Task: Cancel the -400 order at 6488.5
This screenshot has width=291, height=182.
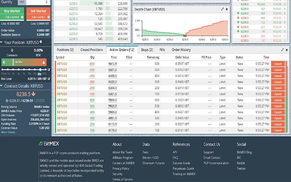Action: pyautogui.click(x=278, y=76)
